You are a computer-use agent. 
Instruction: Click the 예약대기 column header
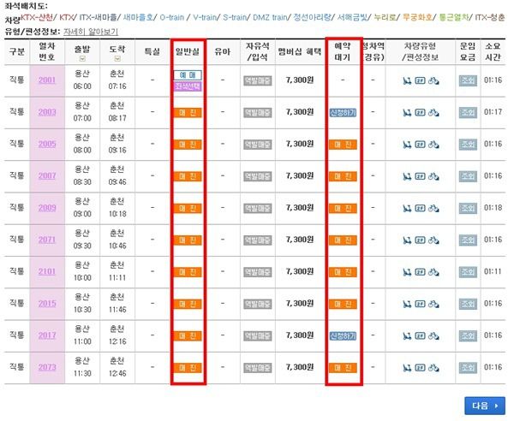point(343,51)
